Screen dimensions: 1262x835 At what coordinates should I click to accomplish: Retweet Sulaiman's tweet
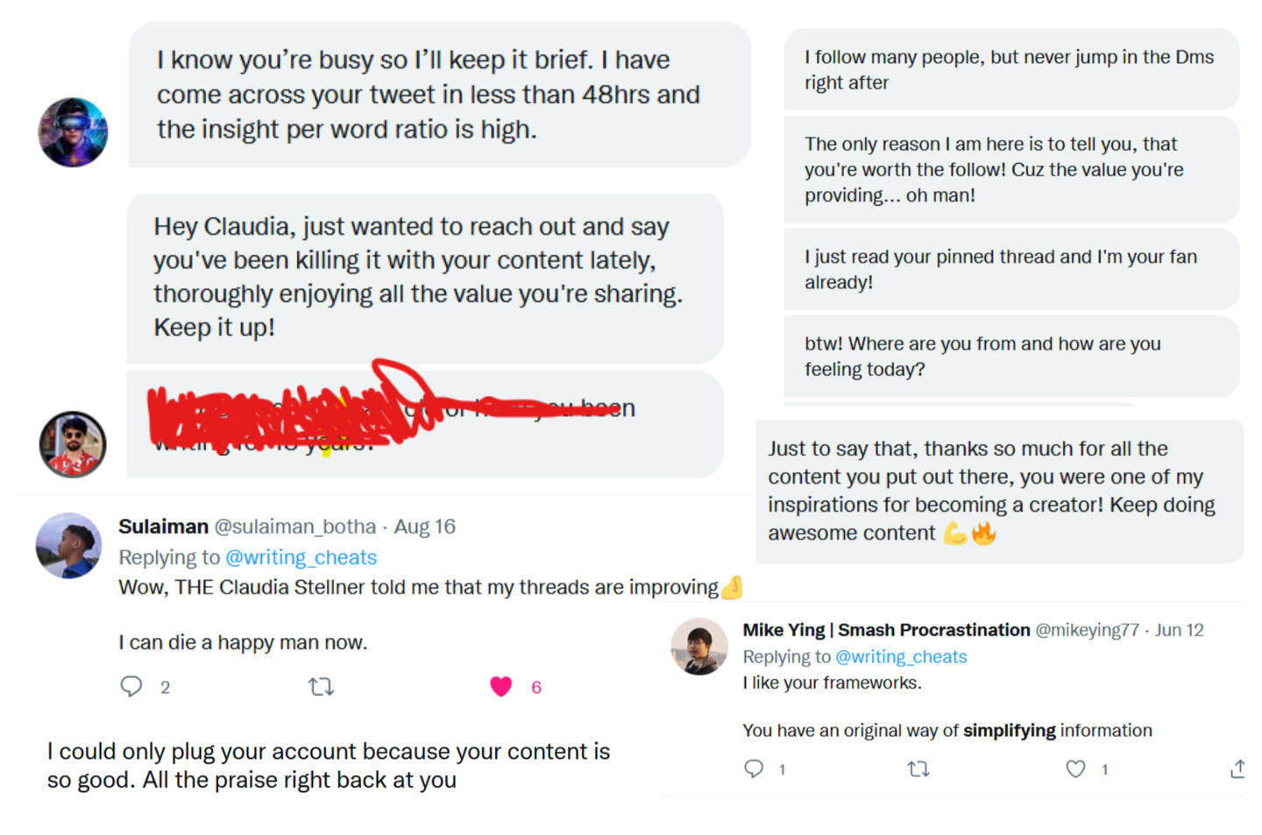[321, 686]
